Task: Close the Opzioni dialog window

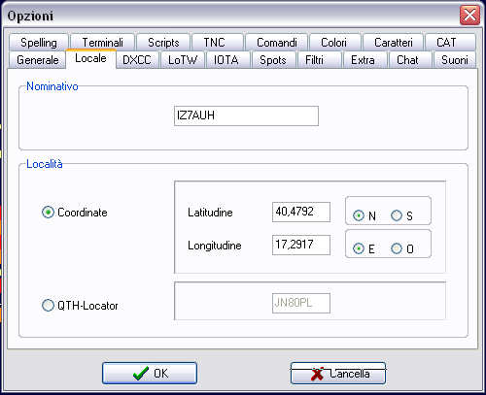Action: click(469, 15)
